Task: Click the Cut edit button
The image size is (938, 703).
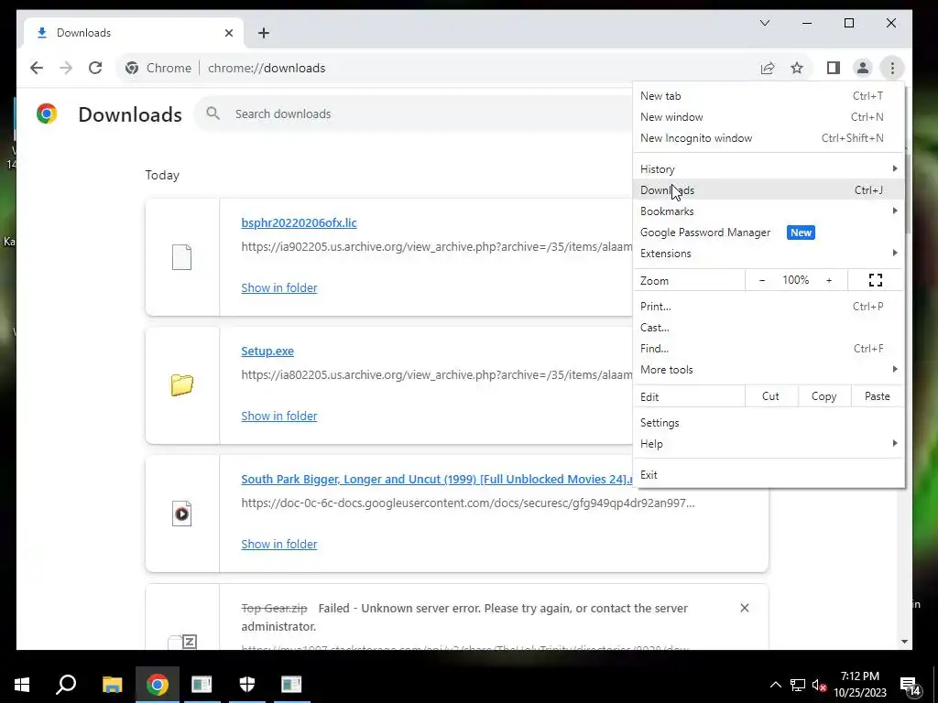Action: (x=770, y=396)
